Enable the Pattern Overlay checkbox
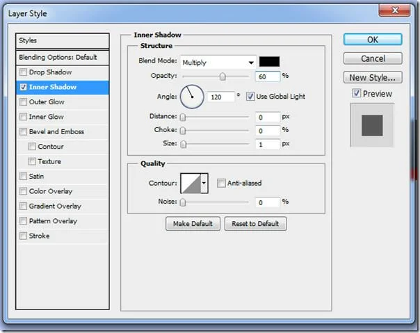 (x=24, y=221)
